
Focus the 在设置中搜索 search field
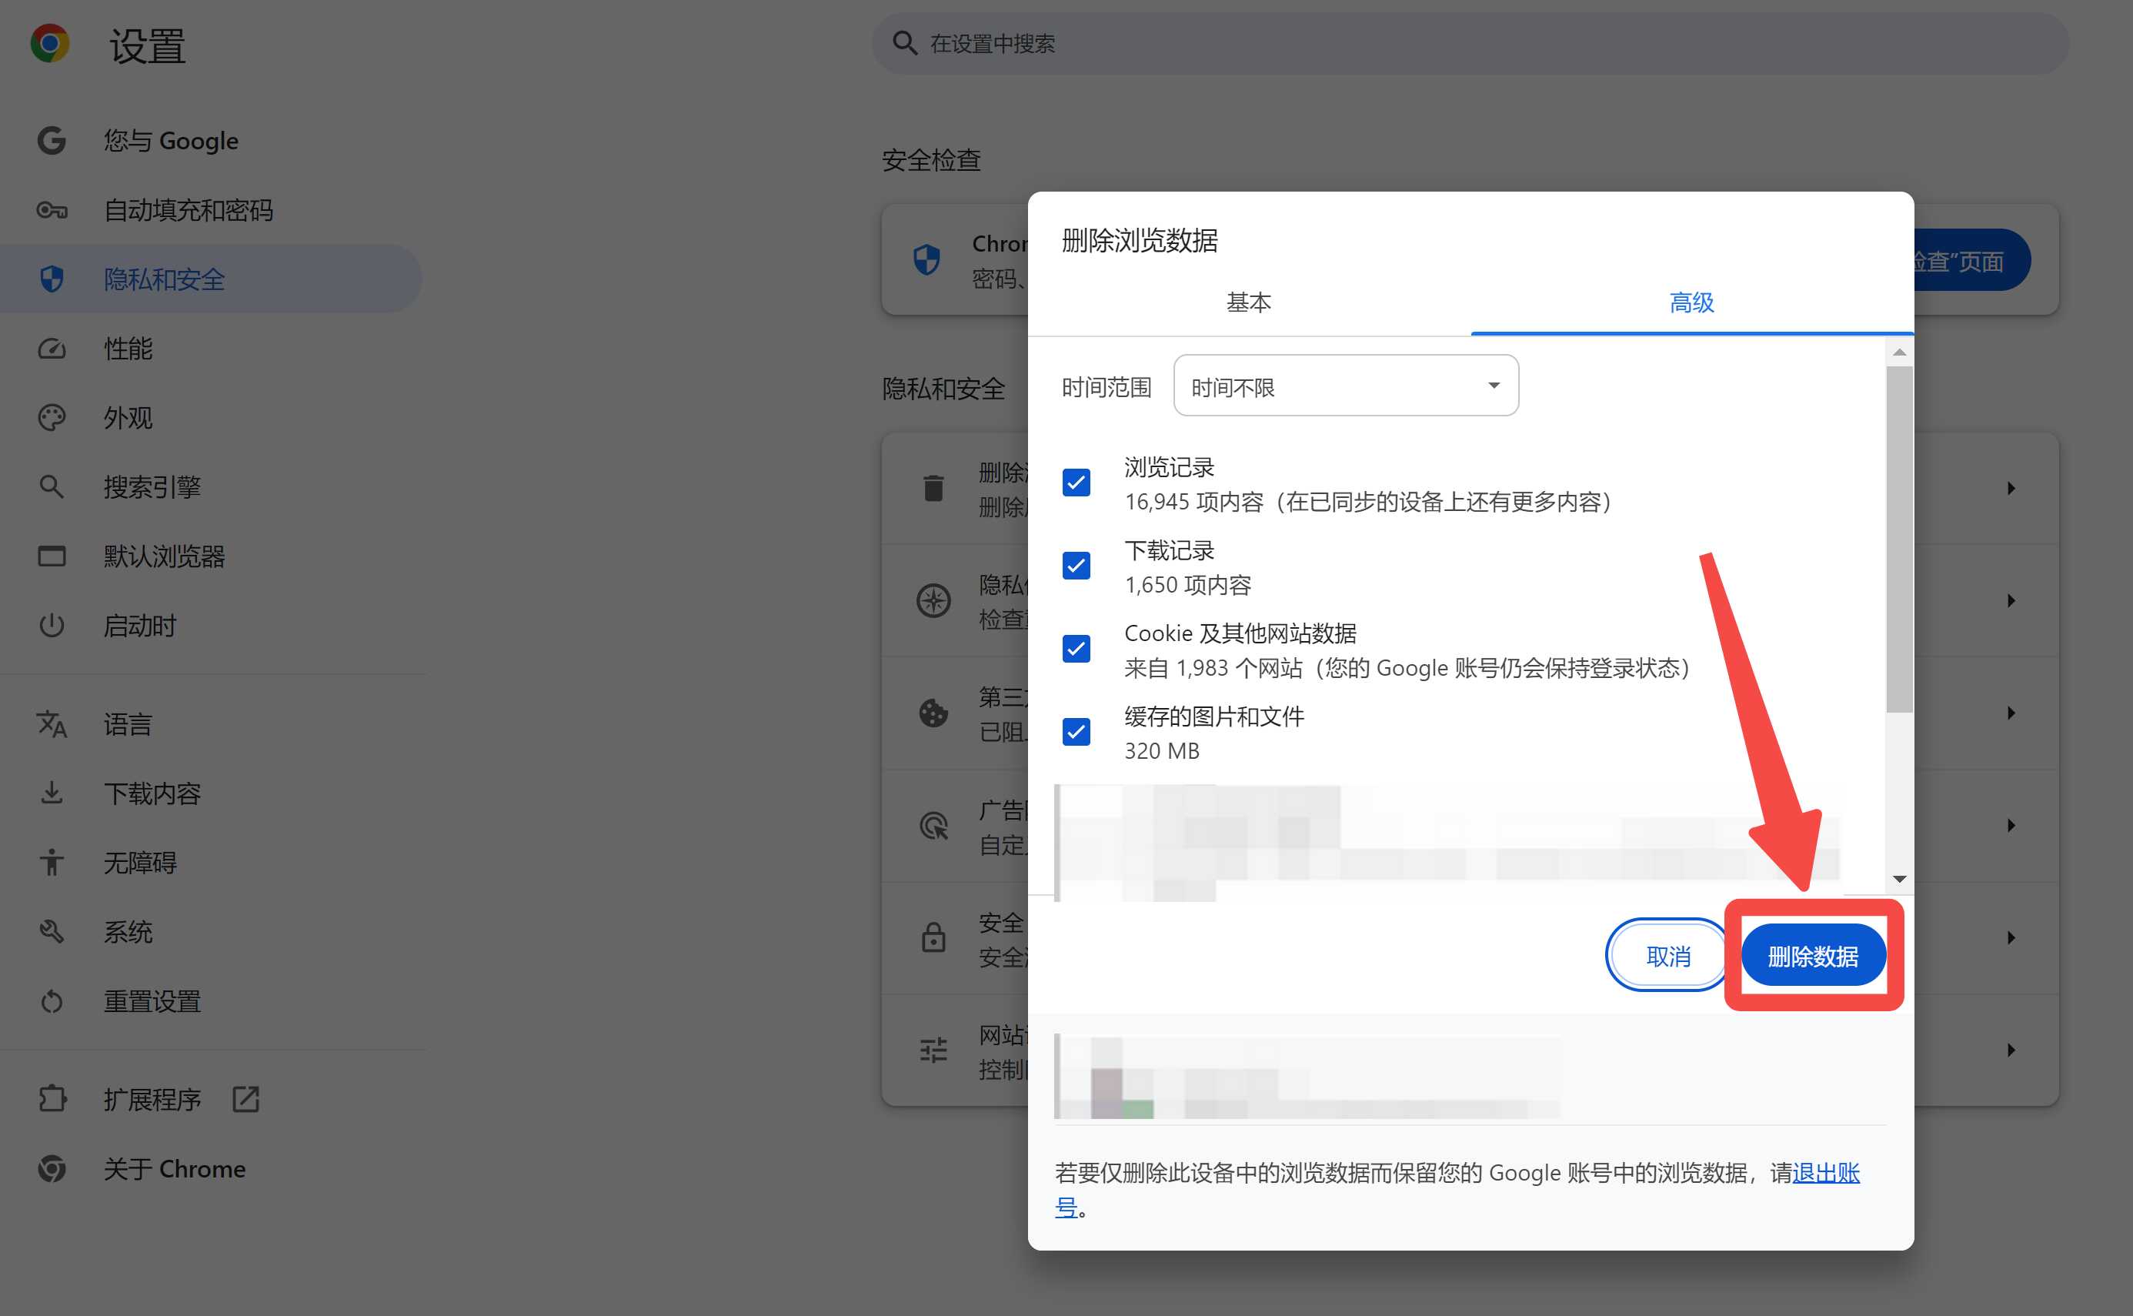coord(1470,44)
